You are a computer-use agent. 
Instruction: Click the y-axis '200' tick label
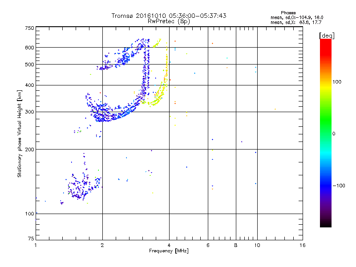pos(29,150)
